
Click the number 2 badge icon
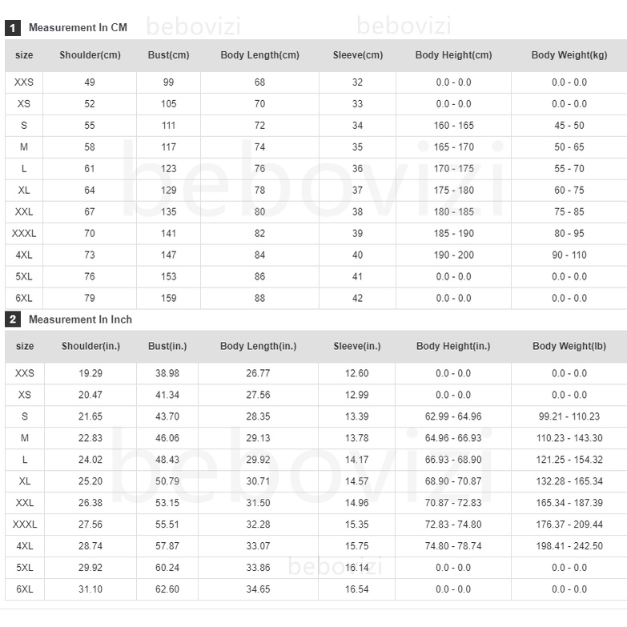coord(13,320)
